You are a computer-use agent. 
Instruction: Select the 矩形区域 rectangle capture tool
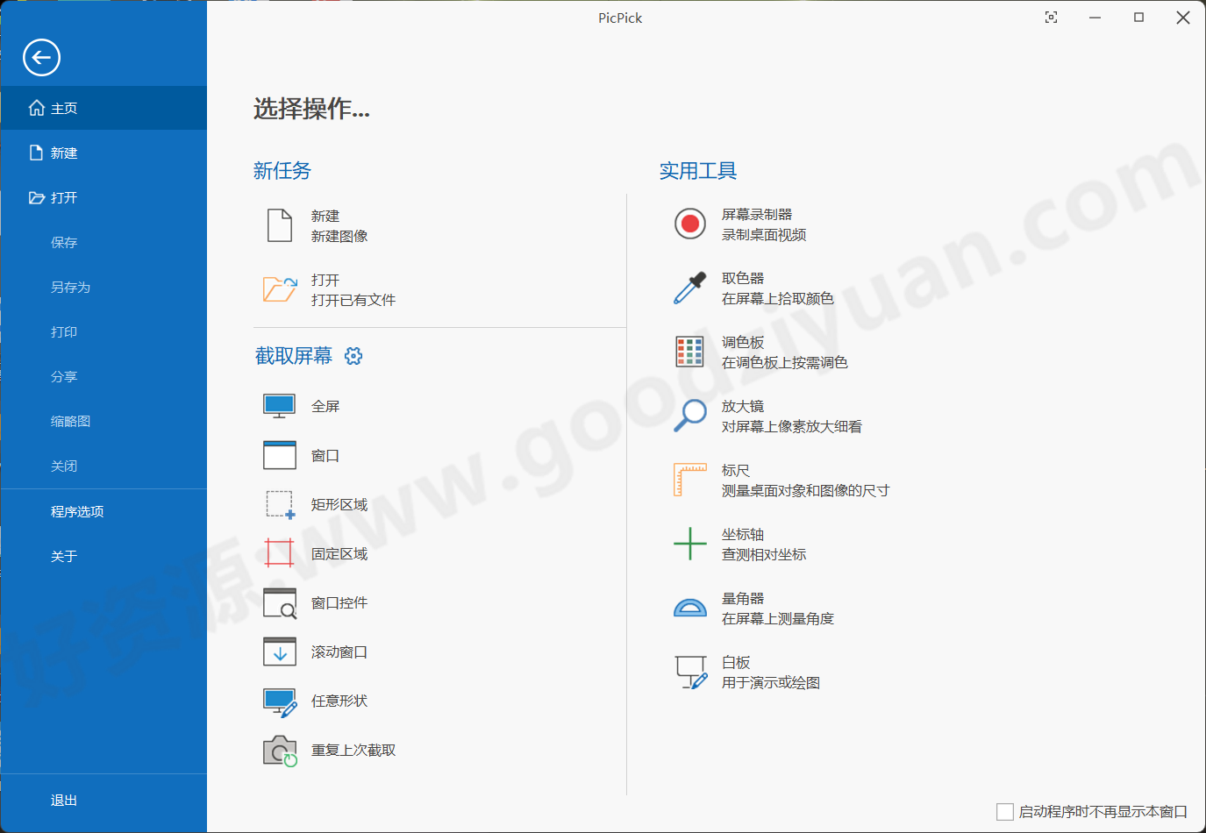tap(279, 504)
